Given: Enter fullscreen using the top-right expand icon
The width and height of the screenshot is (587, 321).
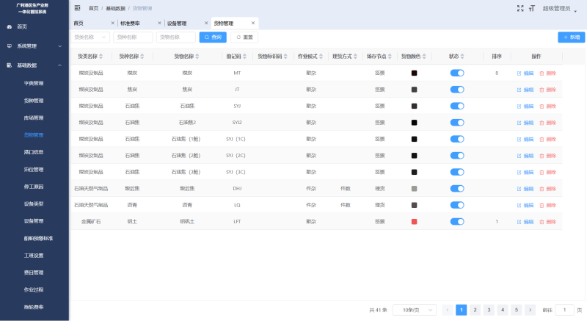Looking at the screenshot, I should (x=520, y=8).
